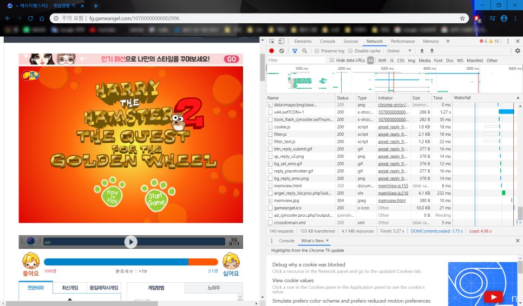Filter requests by XHR

(382, 61)
